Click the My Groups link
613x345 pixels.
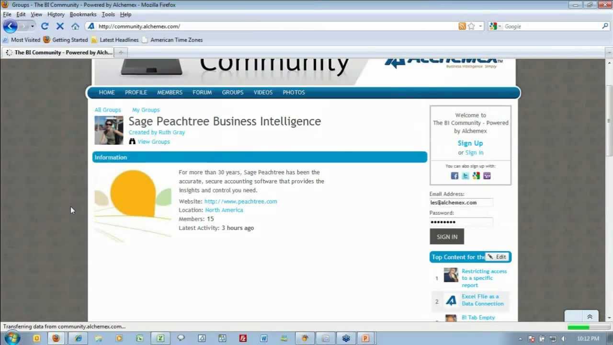click(x=146, y=110)
